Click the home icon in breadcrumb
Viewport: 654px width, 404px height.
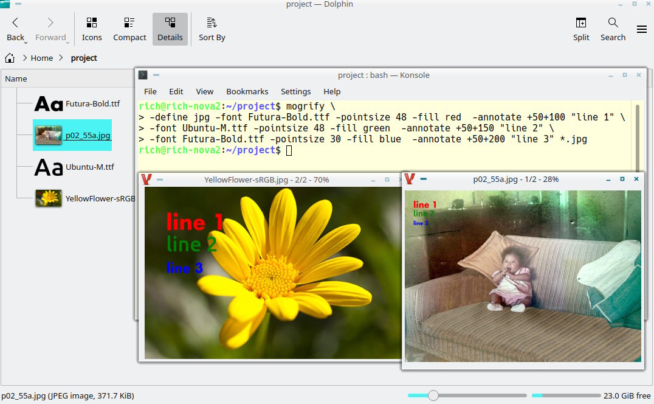tap(10, 58)
